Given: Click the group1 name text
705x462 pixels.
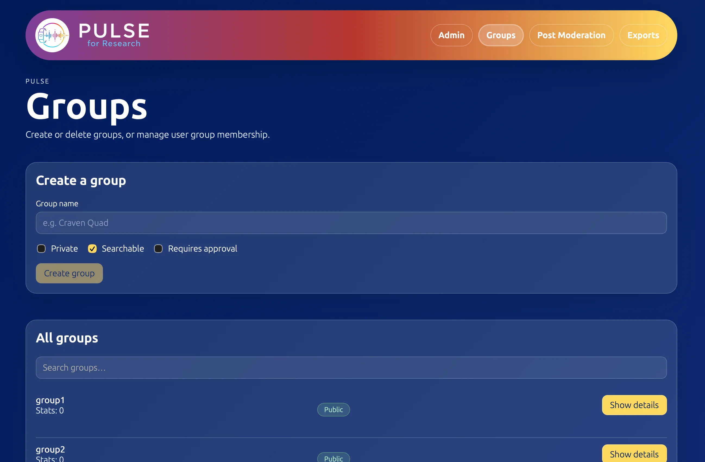Looking at the screenshot, I should [50, 400].
